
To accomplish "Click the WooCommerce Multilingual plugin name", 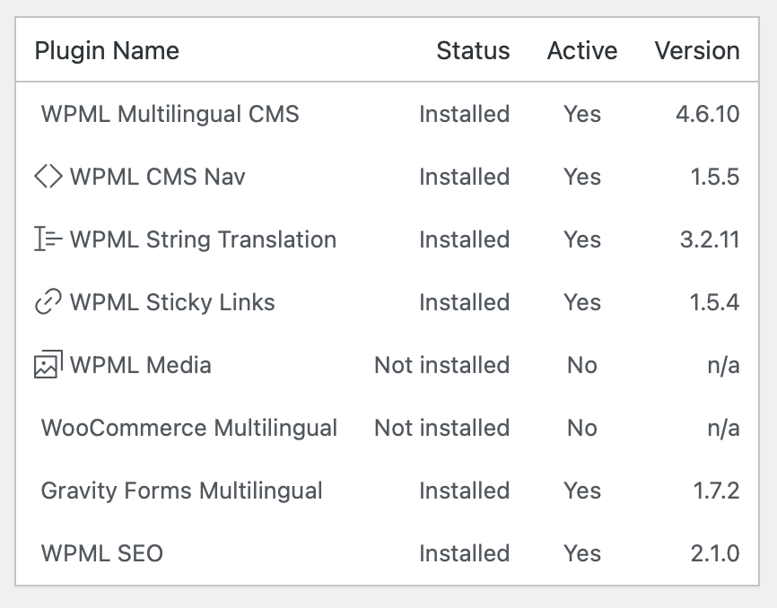I will click(x=189, y=429).
